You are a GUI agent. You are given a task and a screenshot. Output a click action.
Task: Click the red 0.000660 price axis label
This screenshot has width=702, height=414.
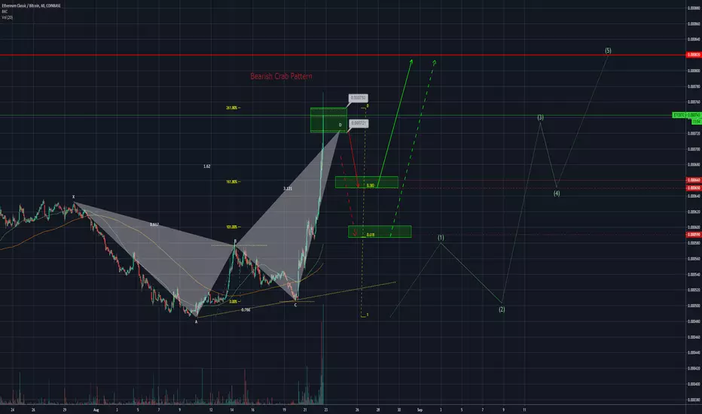pyautogui.click(x=694, y=180)
